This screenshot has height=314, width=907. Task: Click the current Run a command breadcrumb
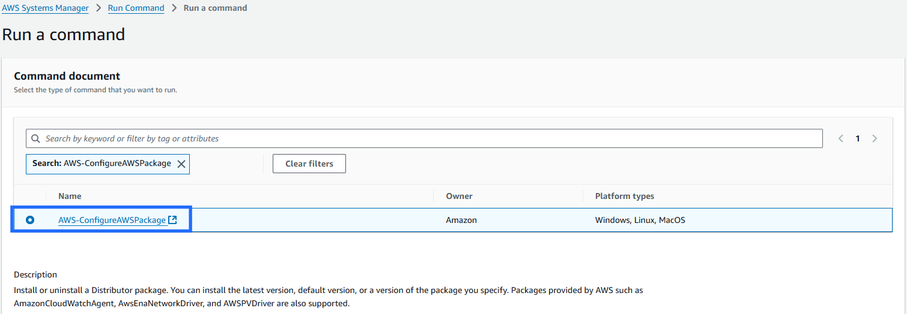click(x=215, y=8)
